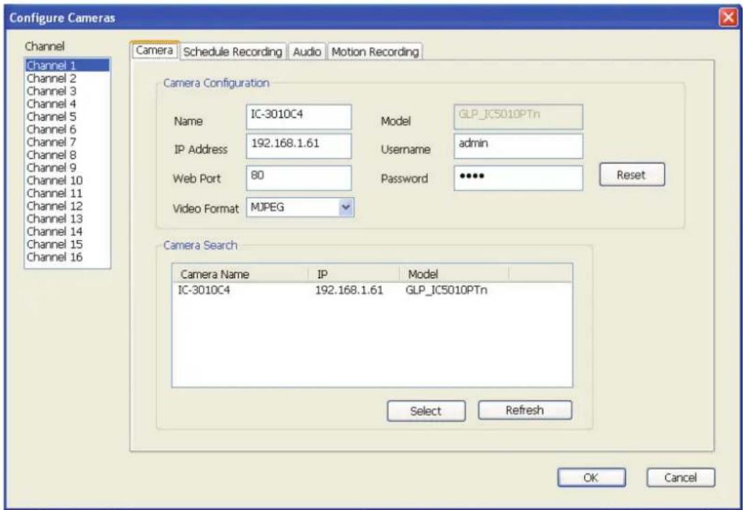Image resolution: width=743 pixels, height=510 pixels.
Task: Select Channel 11 in the list
Action: pos(67,194)
